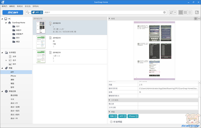Open the 檔案(F) menu
The height and width of the screenshot is (128, 201).
pyautogui.click(x=4, y=6)
